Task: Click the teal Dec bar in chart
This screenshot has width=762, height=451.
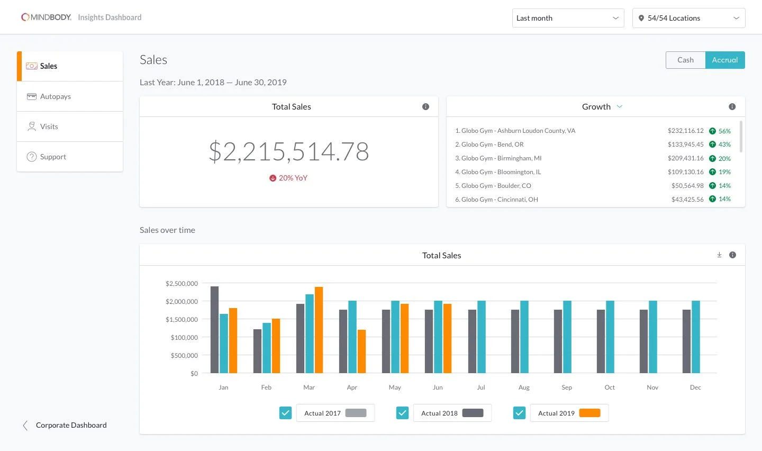Action: [696, 337]
